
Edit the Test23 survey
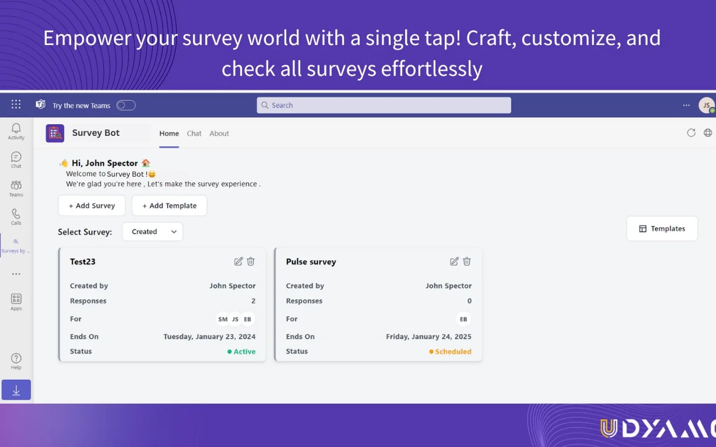coord(239,261)
